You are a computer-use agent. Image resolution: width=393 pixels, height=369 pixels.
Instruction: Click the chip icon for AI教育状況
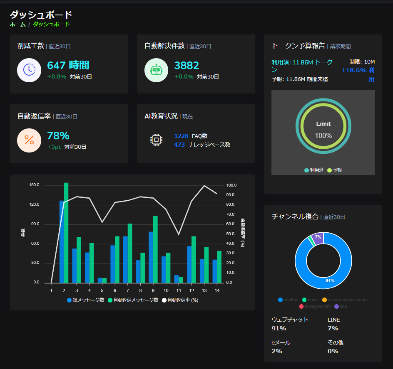coord(156,140)
